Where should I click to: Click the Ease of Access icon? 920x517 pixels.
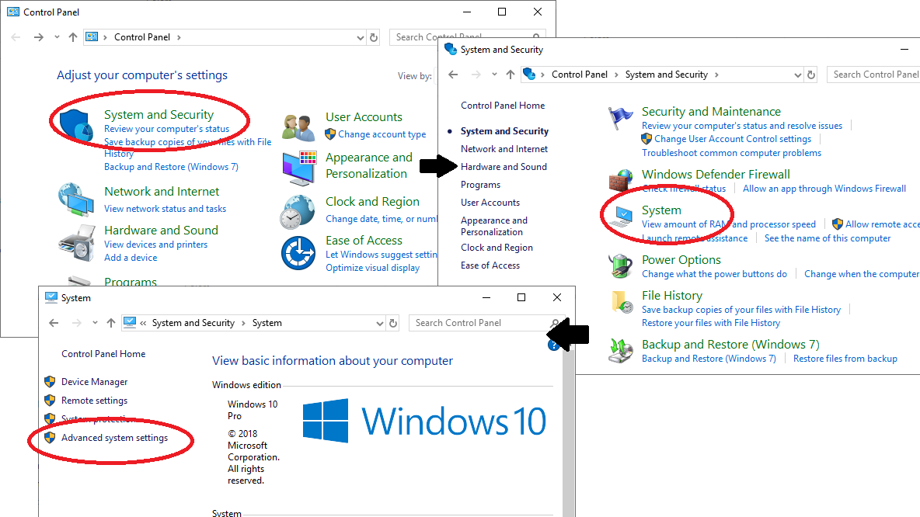tap(298, 253)
